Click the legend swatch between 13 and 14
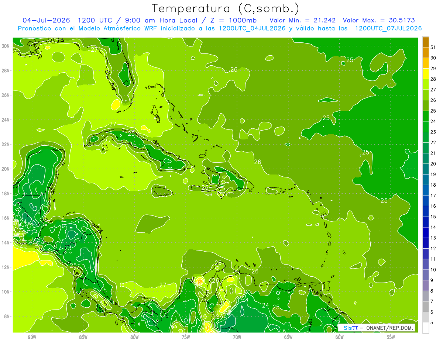443x342 pixels. coord(426,233)
